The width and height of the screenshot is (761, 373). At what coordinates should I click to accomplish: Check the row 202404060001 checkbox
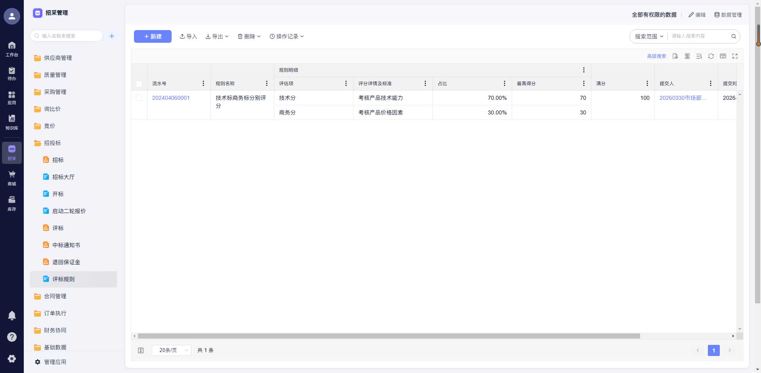[139, 98]
